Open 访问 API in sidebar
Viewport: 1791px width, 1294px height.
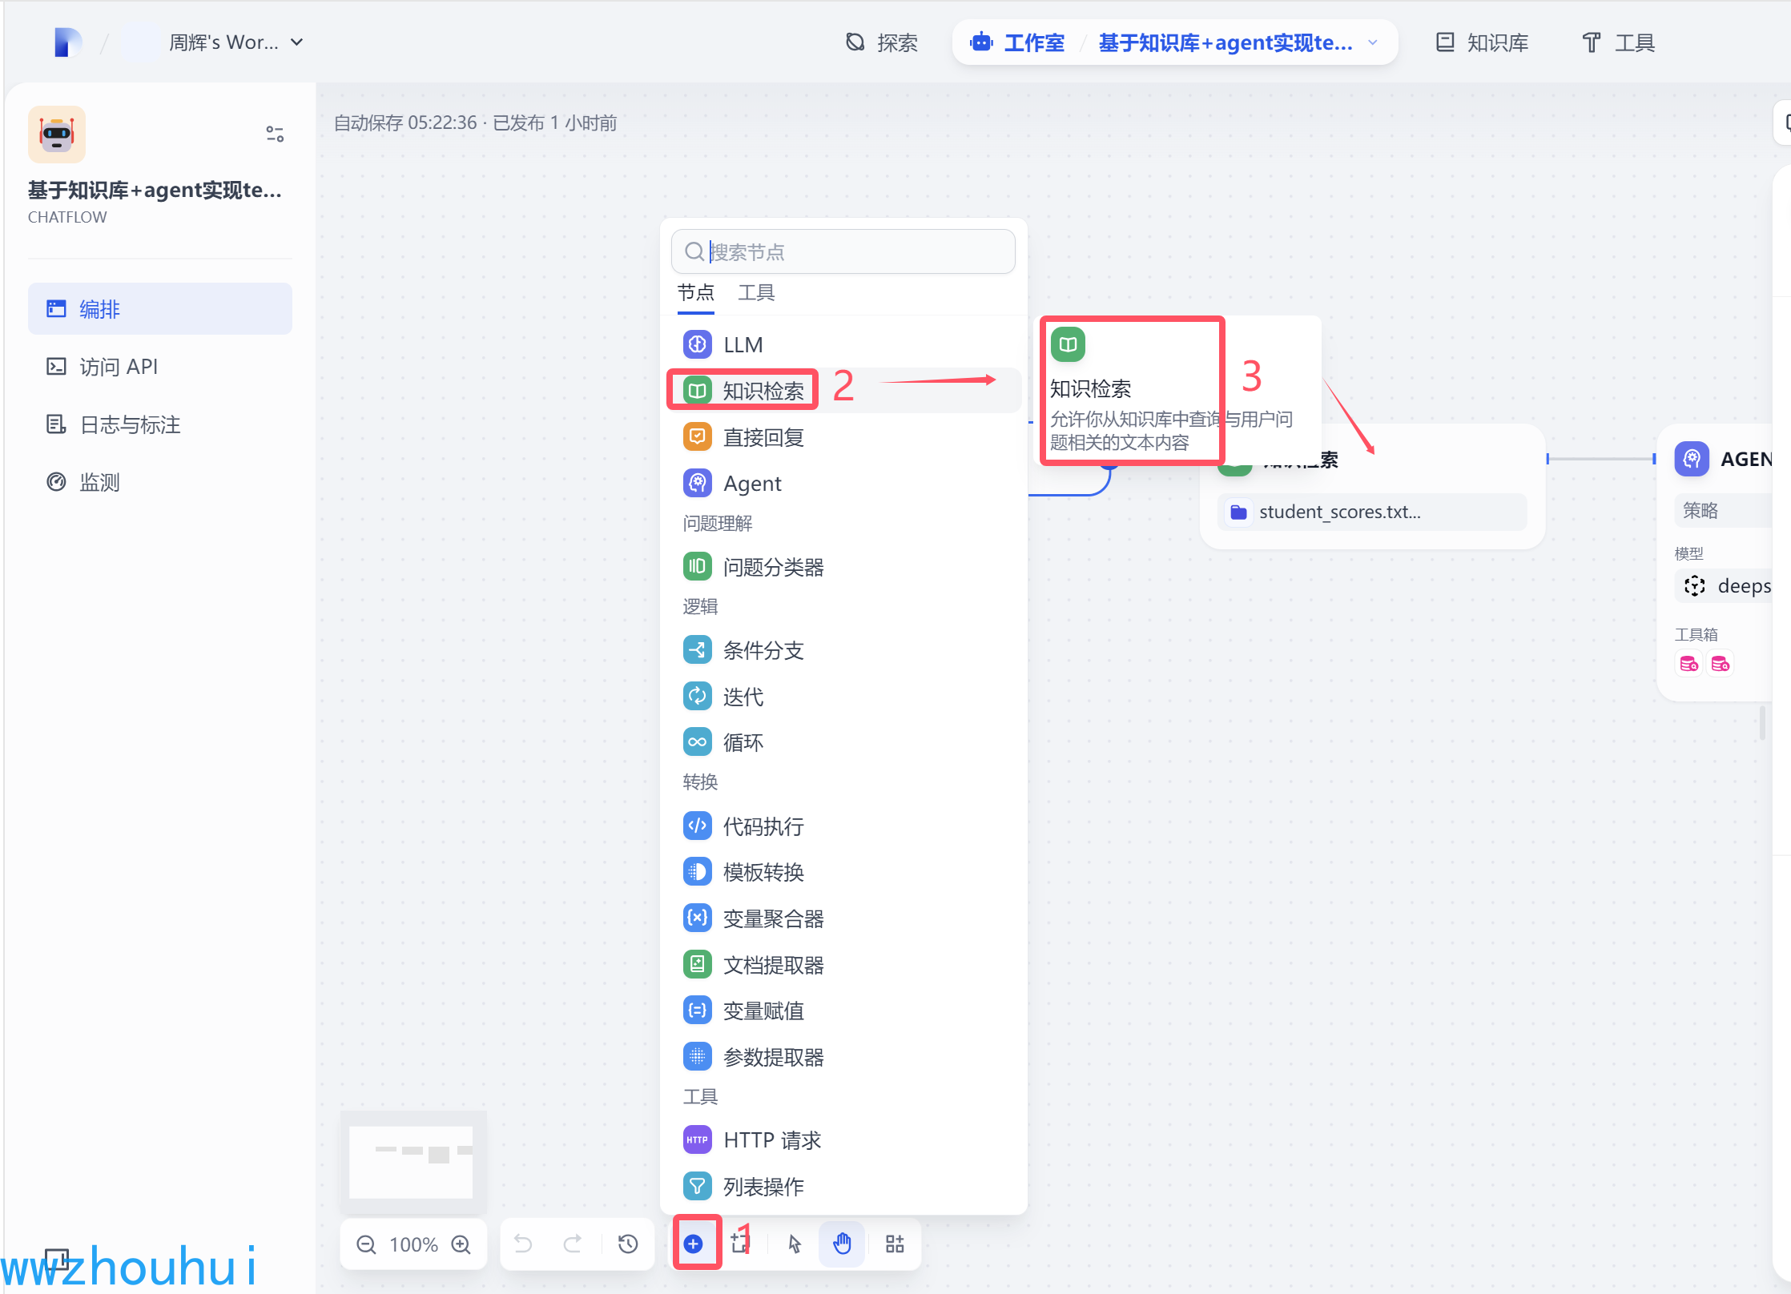(x=118, y=367)
